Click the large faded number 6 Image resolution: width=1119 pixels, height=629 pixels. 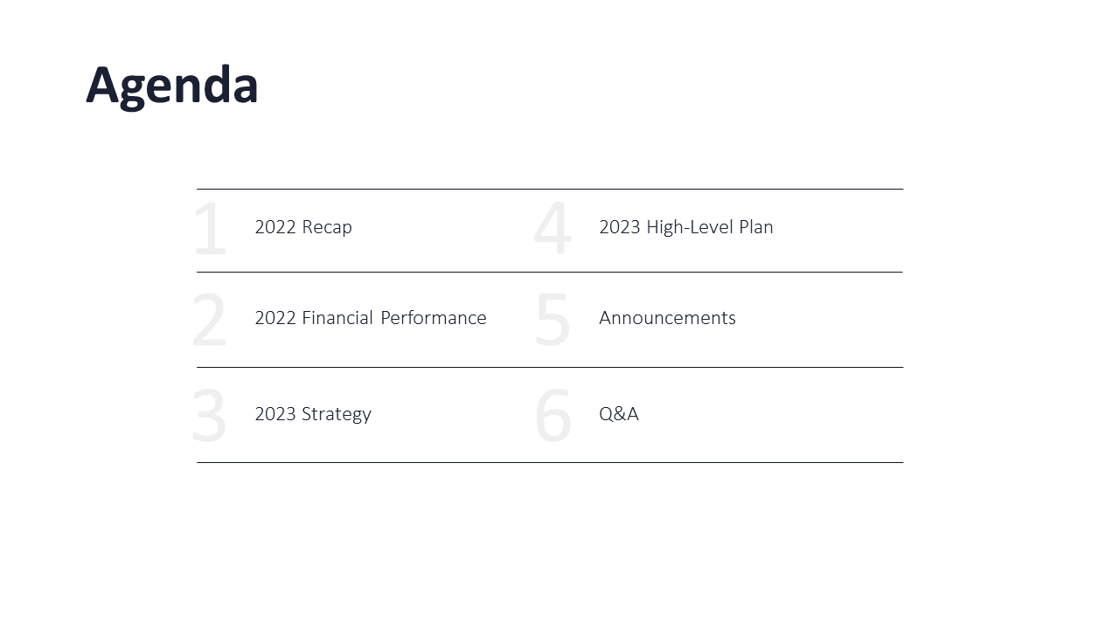click(553, 416)
